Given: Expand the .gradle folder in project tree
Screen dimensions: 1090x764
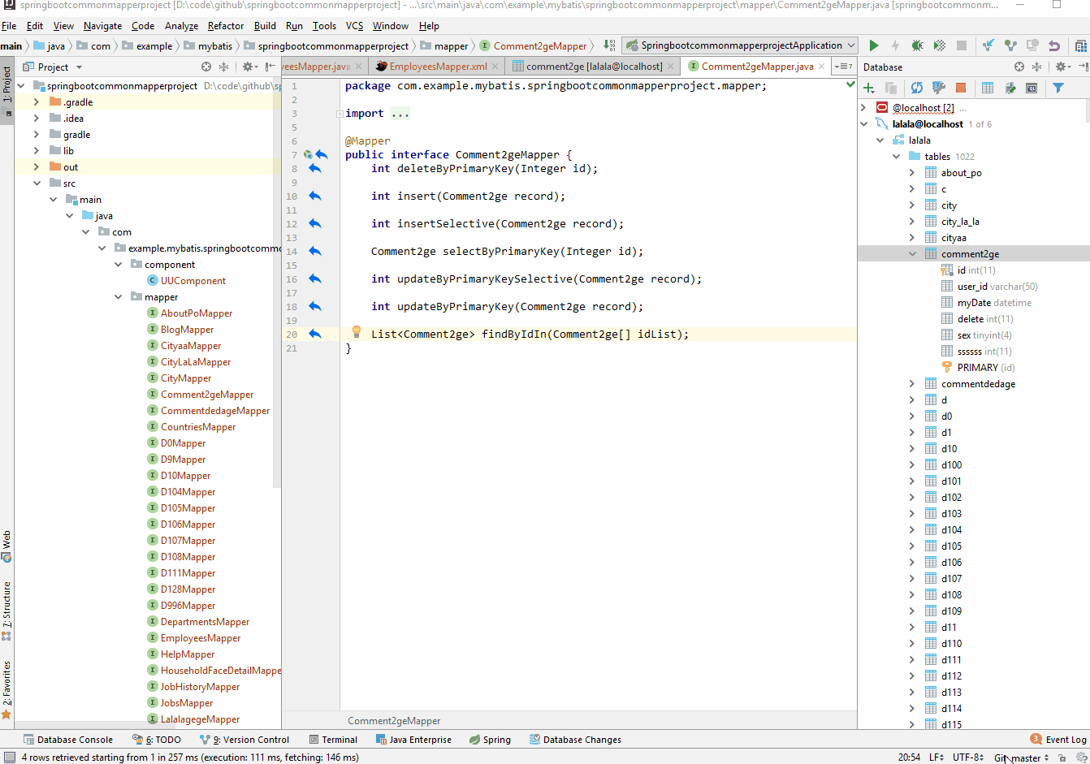Looking at the screenshot, I should coord(37,102).
